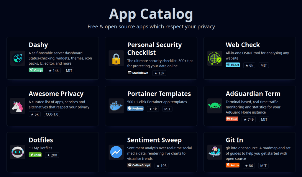Click the Python language badge on Portainer Templates
The width and height of the screenshot is (302, 177).
(135, 109)
